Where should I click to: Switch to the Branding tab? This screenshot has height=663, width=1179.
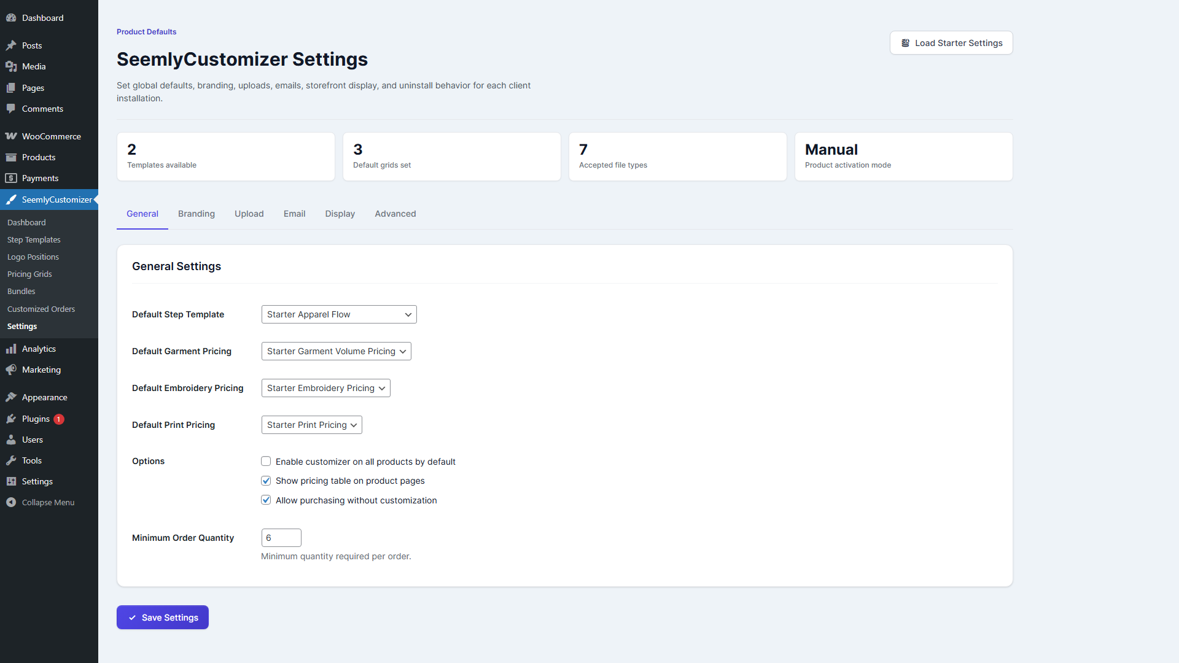196,214
